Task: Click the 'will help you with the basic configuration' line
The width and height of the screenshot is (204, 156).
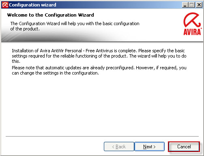Action: click(75, 24)
